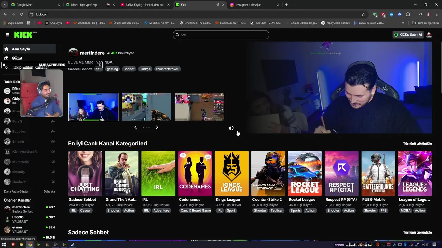Select the second carousel stream thumbnail
The width and height of the screenshot is (442, 248).
pyautogui.click(x=146, y=107)
